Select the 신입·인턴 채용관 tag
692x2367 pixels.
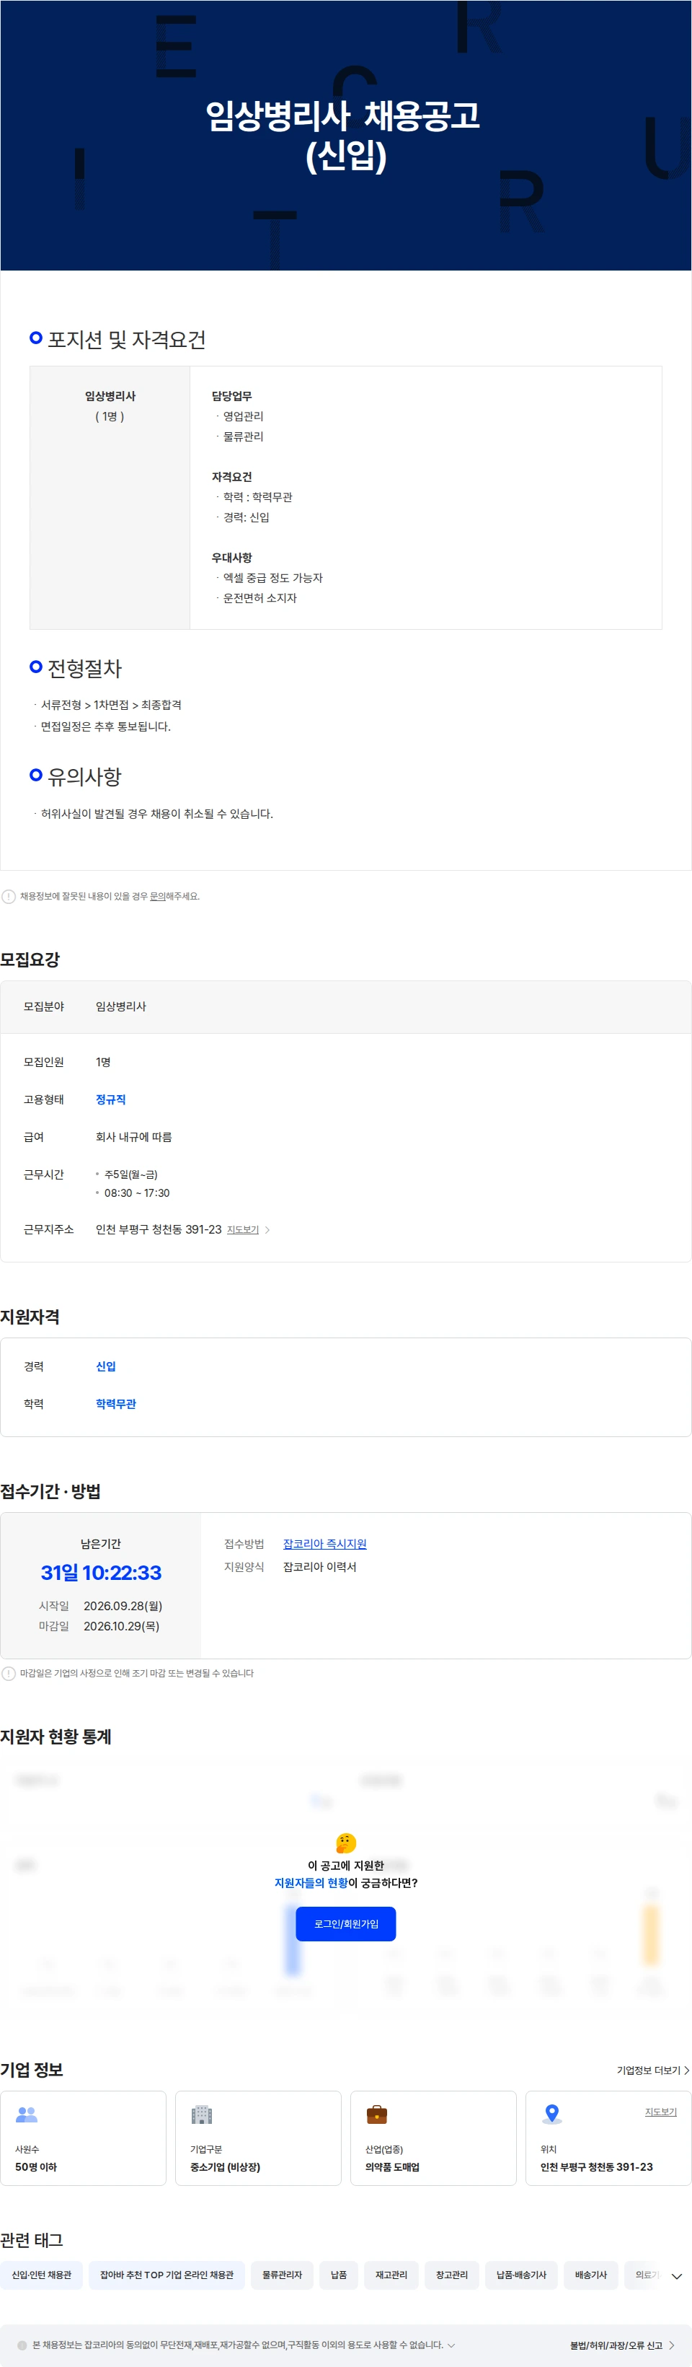(x=41, y=2274)
